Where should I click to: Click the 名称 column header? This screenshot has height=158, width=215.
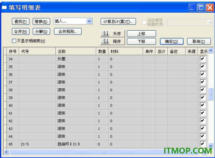76,51
